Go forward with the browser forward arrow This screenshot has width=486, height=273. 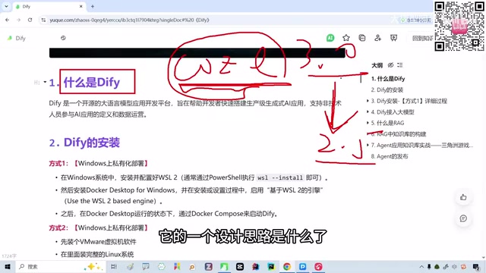coord(18,20)
